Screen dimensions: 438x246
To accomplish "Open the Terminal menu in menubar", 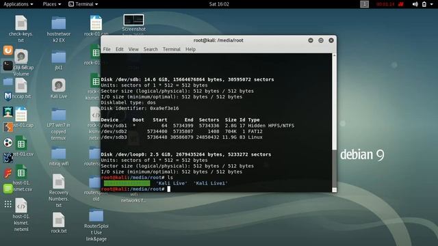I will click(x=172, y=49).
